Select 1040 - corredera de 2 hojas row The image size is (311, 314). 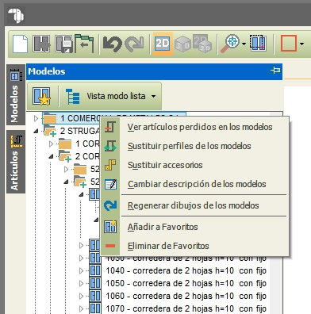[x=186, y=270]
